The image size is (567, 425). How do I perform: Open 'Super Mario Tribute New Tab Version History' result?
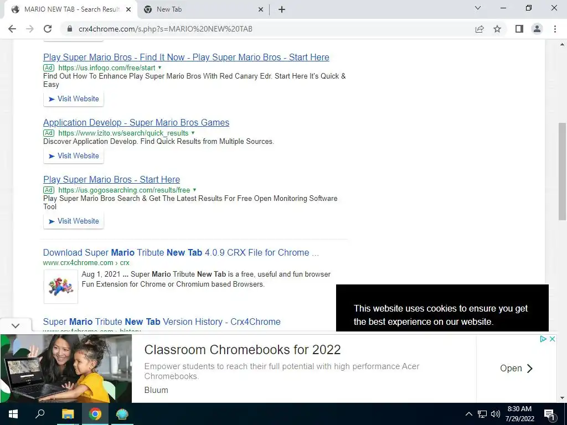pos(162,322)
